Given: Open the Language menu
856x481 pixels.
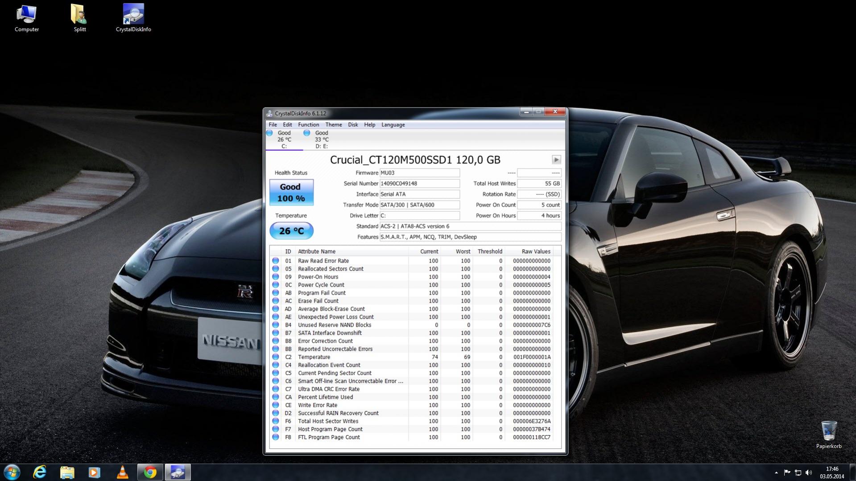Looking at the screenshot, I should 393,125.
